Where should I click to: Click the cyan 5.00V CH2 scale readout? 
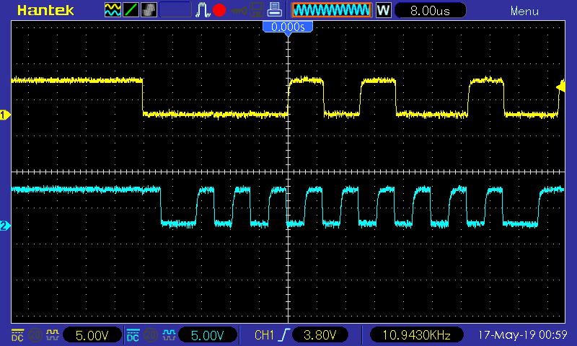(208, 335)
